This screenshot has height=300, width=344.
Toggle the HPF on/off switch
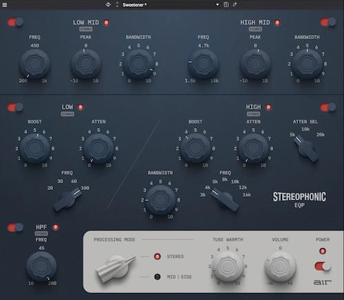click(x=15, y=227)
